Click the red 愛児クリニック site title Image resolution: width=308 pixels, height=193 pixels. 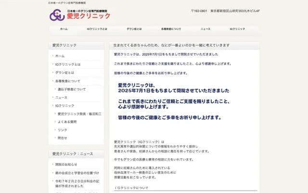(89, 16)
